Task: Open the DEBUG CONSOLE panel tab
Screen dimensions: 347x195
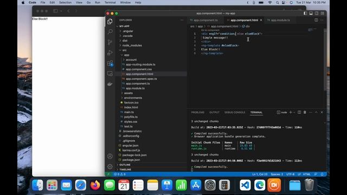Action: [x=235, y=112]
